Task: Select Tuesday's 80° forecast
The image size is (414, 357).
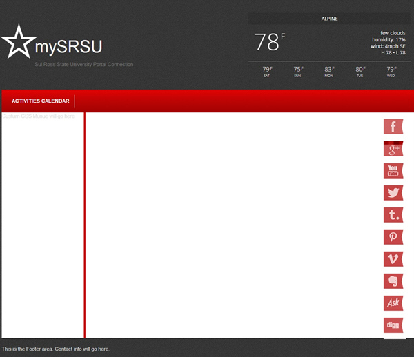Action: pos(359,71)
